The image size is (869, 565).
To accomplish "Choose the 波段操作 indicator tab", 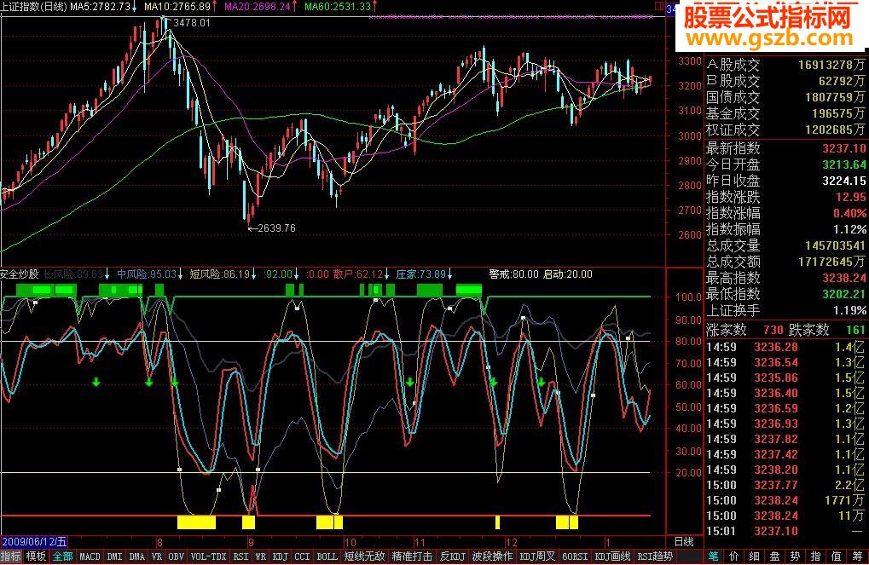I will (492, 556).
